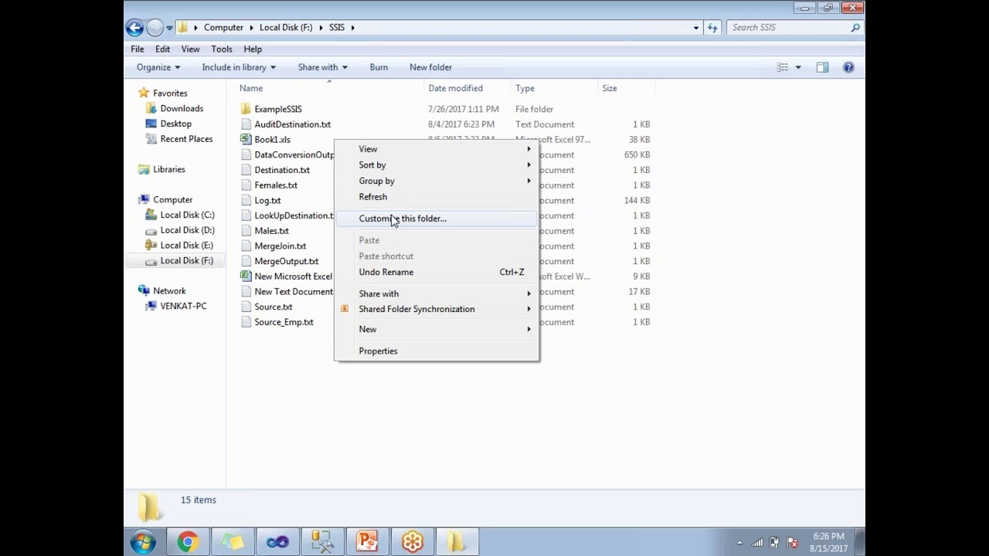Toggle the preview pane icon
The height and width of the screenshot is (556, 989).
click(822, 67)
